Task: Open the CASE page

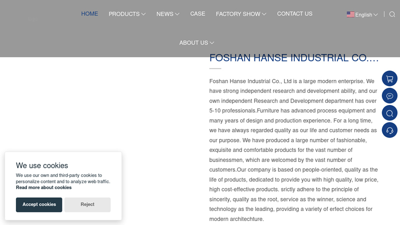Action: (197, 14)
